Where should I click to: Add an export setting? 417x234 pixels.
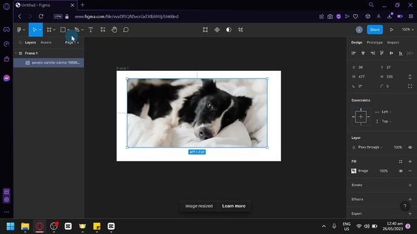click(x=410, y=214)
